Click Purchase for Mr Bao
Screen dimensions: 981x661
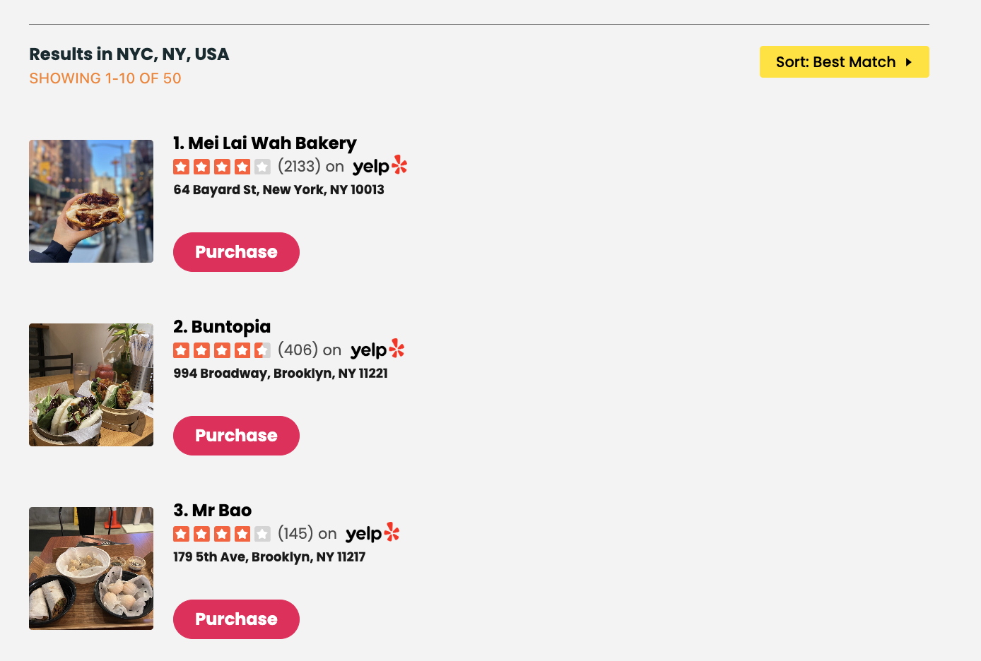[x=236, y=619]
